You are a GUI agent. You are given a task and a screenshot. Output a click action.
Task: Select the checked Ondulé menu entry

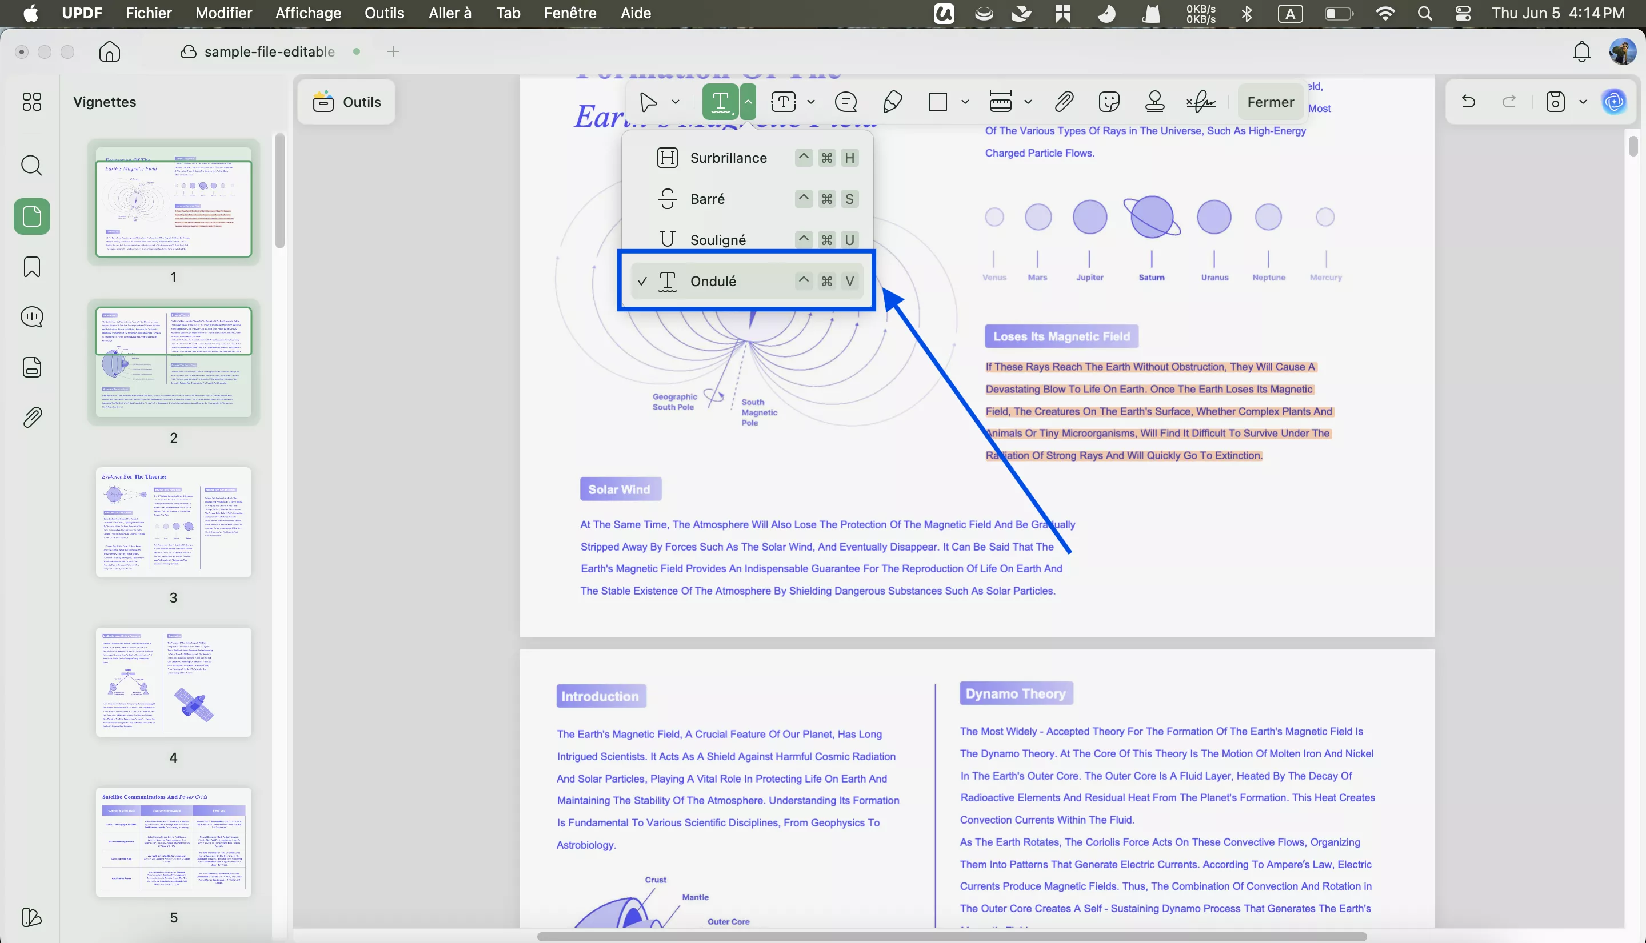point(746,281)
